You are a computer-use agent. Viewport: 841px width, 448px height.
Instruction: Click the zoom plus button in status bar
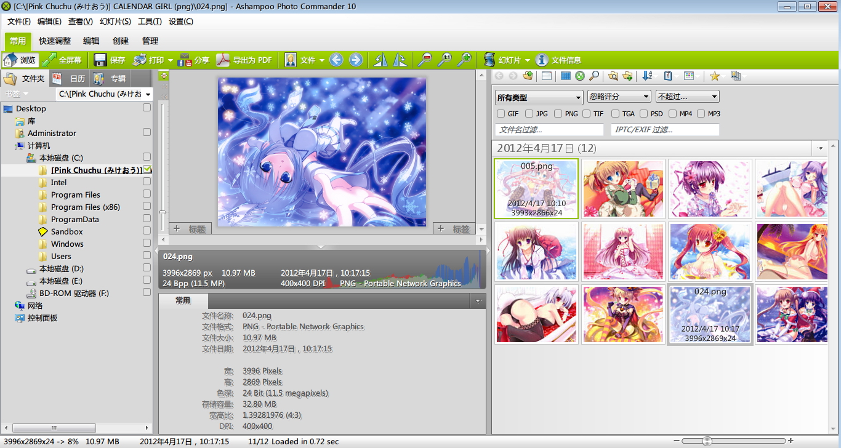(791, 441)
